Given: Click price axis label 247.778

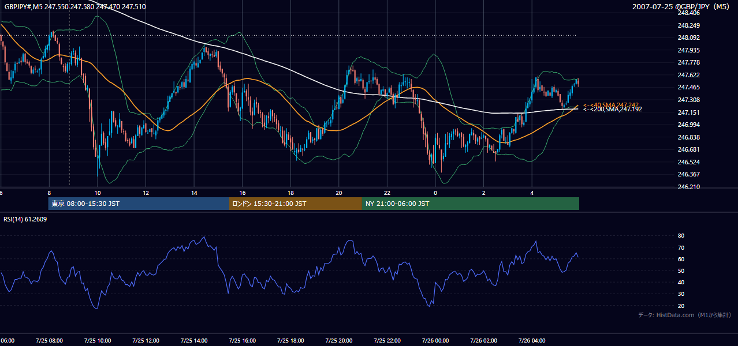Looking at the screenshot, I should (689, 62).
